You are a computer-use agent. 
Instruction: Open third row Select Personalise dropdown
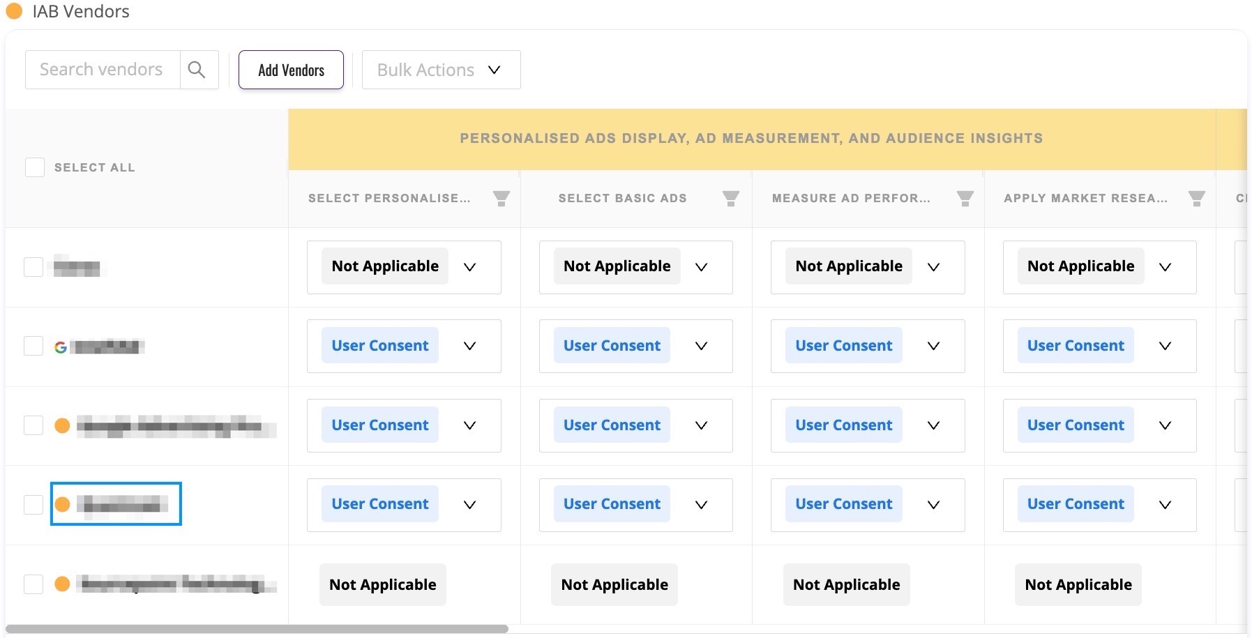click(x=404, y=425)
